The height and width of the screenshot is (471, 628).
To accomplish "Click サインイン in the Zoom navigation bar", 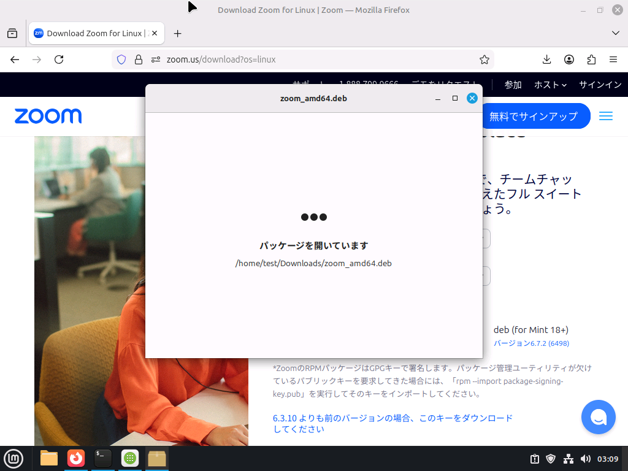I will pos(600,86).
